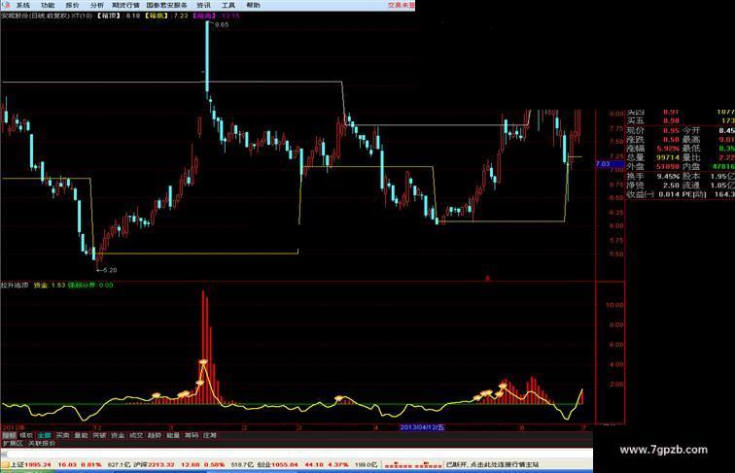735x473 pixels.
Task: Click the 收益(一) 0.014 row in quote panel
Action: pos(653,194)
